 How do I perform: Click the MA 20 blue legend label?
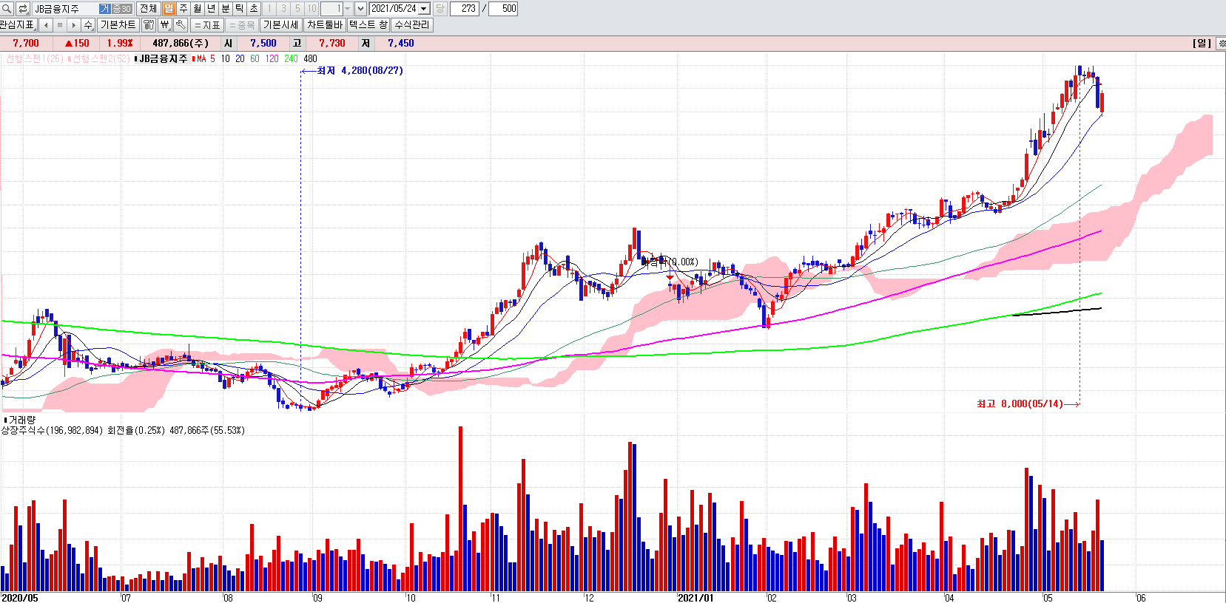point(240,58)
